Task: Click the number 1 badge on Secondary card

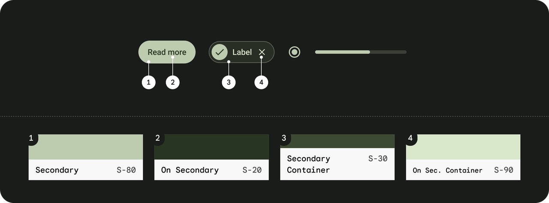Action: [x=31, y=138]
